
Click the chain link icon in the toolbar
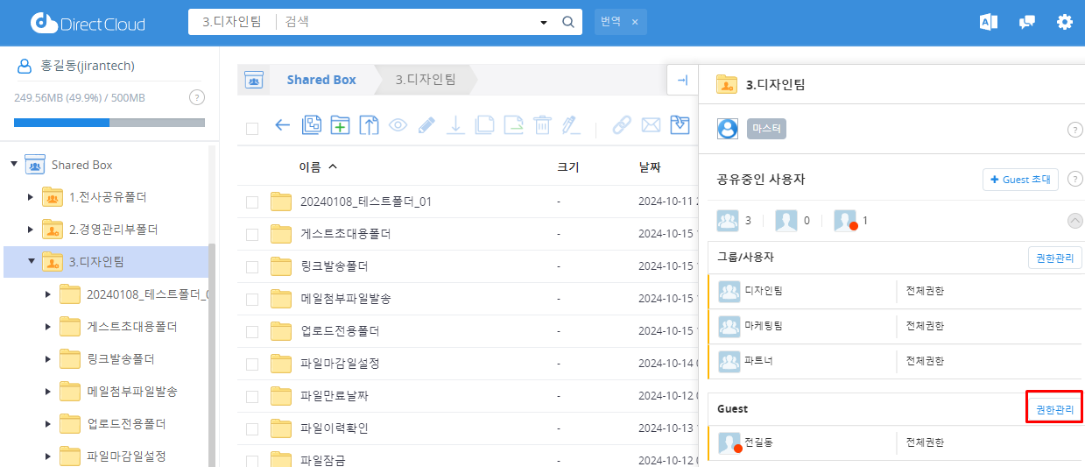[x=622, y=125]
